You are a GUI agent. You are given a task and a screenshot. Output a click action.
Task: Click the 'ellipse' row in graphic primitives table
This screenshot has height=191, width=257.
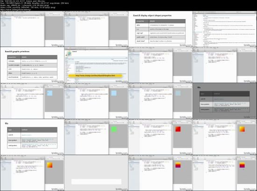(x=32, y=73)
